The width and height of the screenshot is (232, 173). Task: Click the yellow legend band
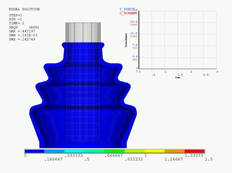[x=155, y=151]
